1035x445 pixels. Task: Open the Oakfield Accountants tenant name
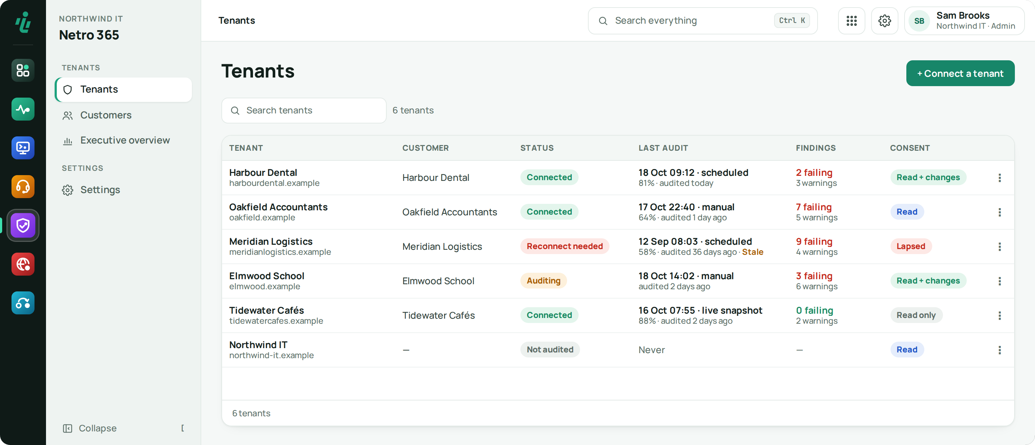point(278,207)
